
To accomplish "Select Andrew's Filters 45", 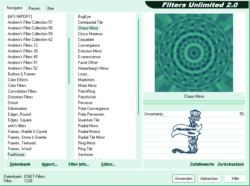I will [x=23, y=57].
